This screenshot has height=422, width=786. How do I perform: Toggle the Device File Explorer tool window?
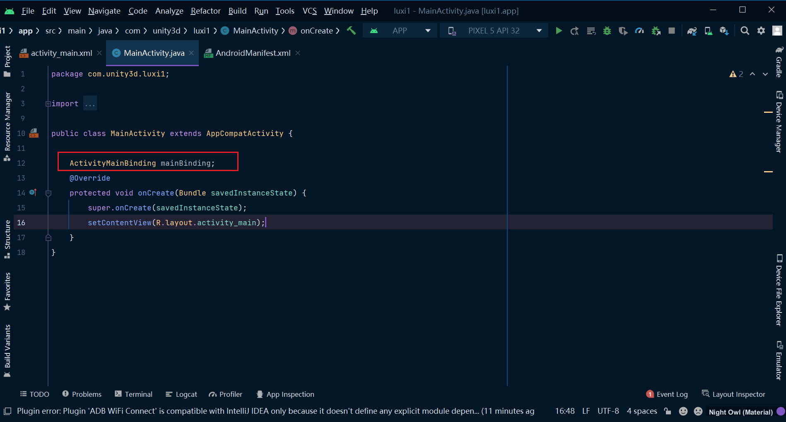(779, 290)
